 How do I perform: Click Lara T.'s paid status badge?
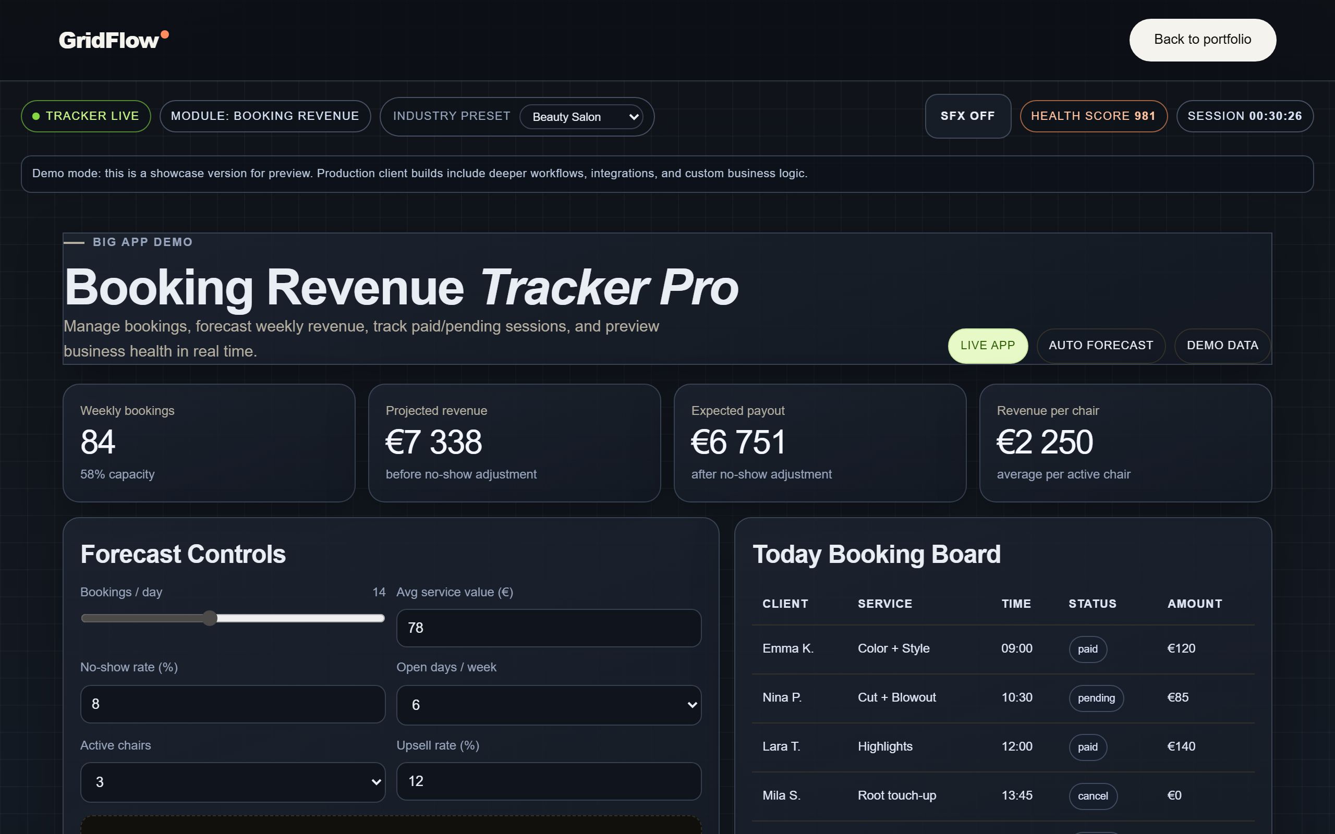coord(1087,747)
